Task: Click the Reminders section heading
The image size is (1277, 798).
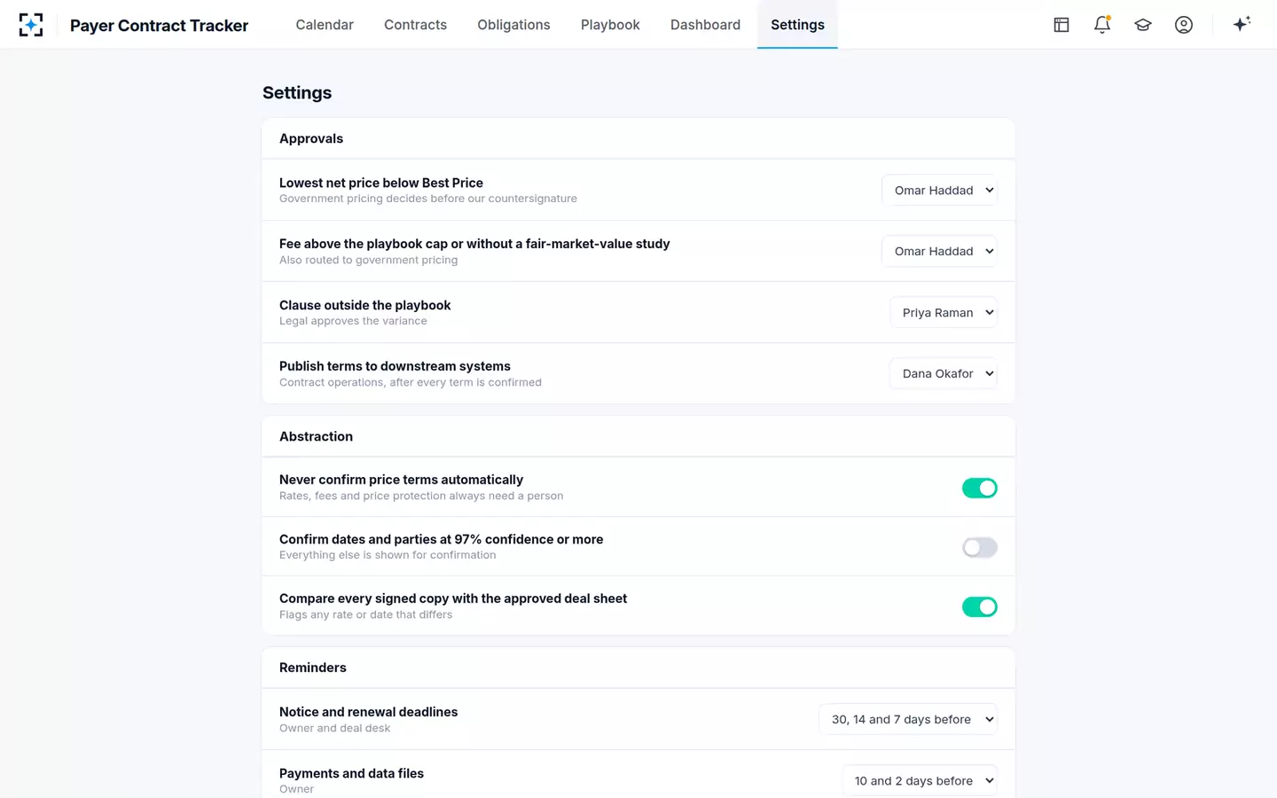Action: click(x=313, y=668)
